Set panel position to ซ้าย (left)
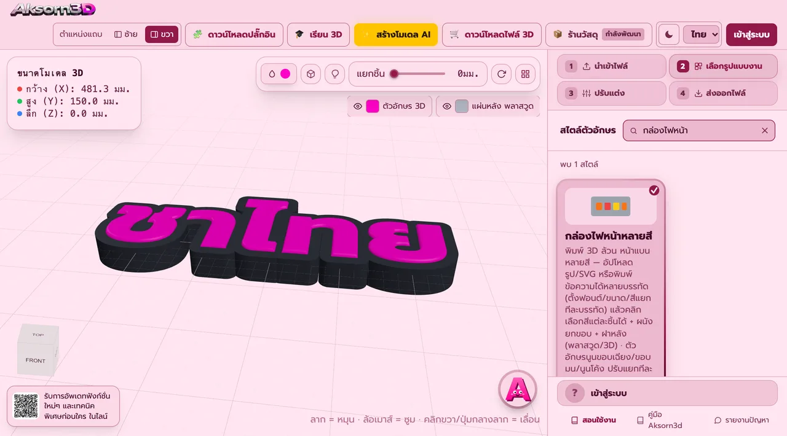787x436 pixels. click(x=126, y=34)
